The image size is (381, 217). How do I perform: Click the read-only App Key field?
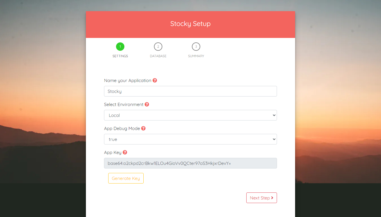pos(190,163)
